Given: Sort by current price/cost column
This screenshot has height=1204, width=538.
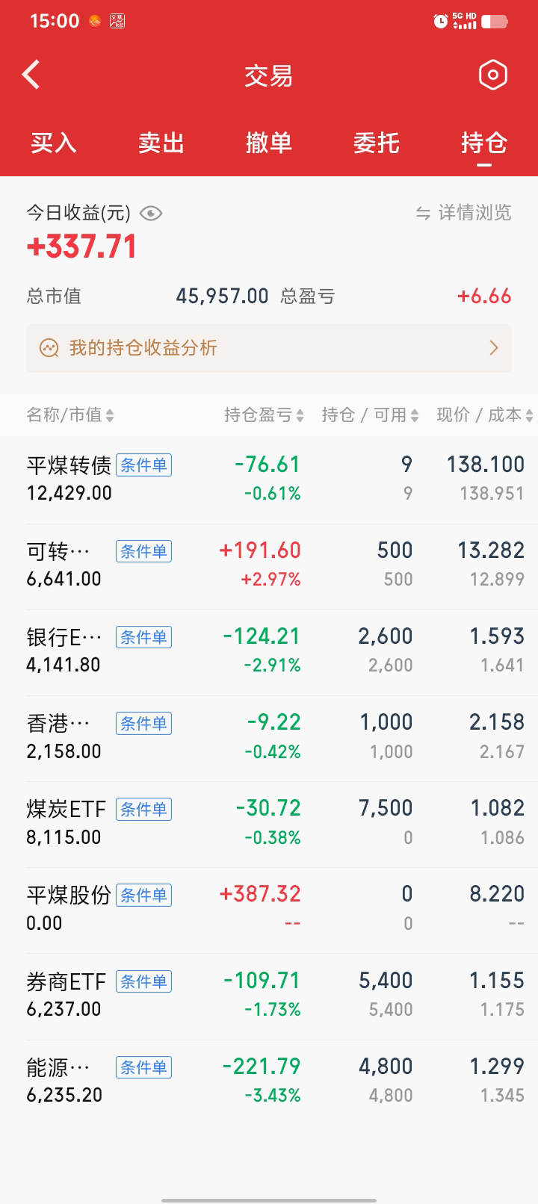Looking at the screenshot, I should point(484,415).
